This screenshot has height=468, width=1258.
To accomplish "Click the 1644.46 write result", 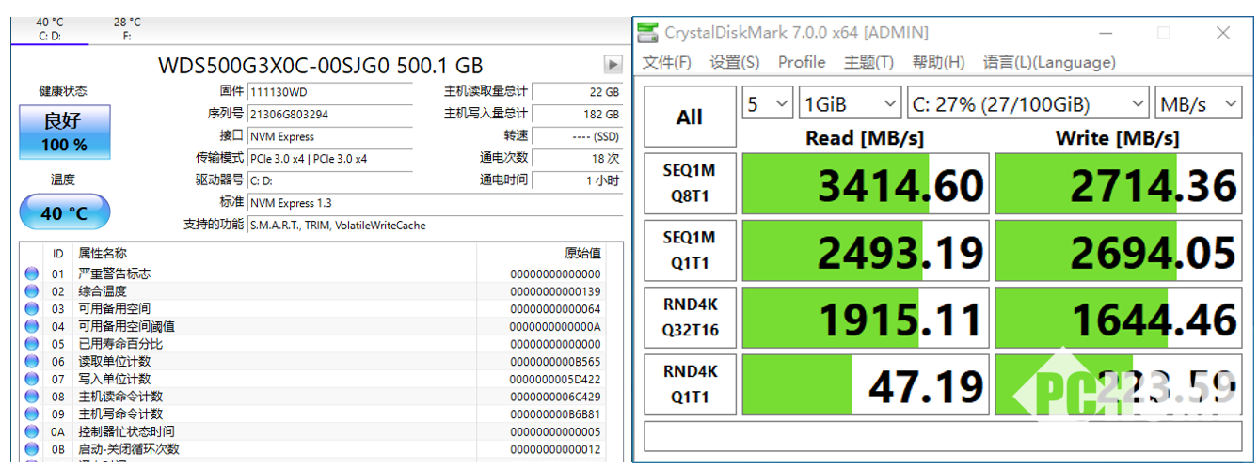I will (1118, 318).
